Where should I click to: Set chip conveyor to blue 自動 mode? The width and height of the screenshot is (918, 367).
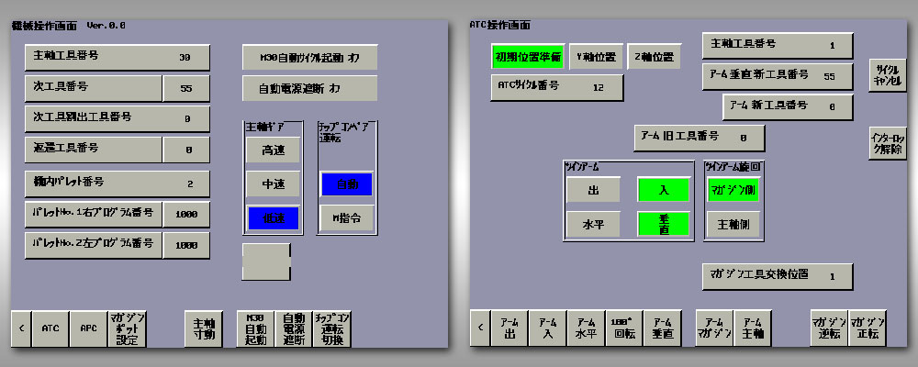tap(346, 184)
